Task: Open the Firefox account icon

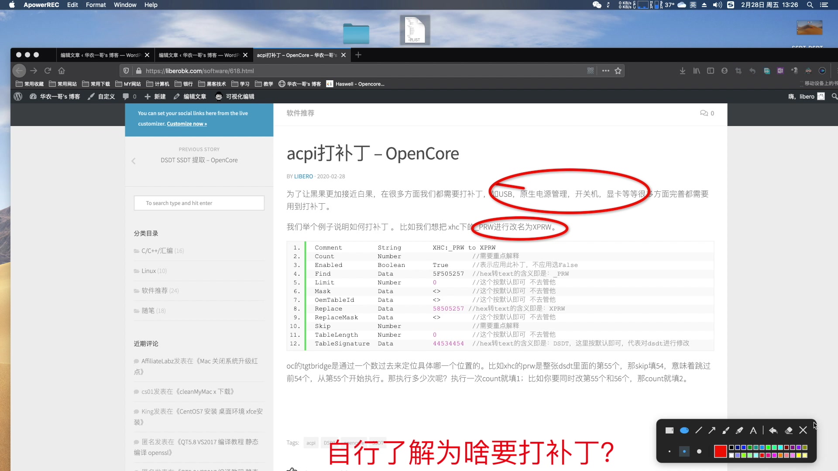Action: tap(725, 71)
